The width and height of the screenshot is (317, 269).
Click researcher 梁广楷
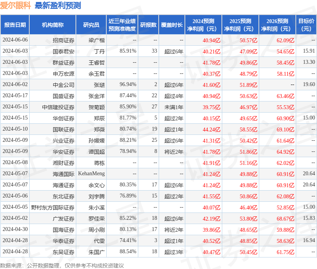97,40
